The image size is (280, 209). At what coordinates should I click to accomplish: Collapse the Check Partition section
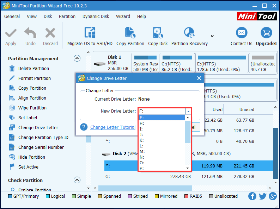[x=77, y=180]
